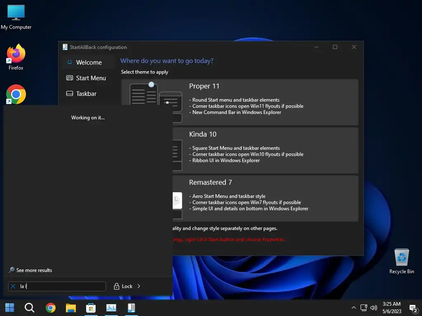Click the "Where do you want to go today?" heading
This screenshot has width=422, height=316.
pos(167,61)
